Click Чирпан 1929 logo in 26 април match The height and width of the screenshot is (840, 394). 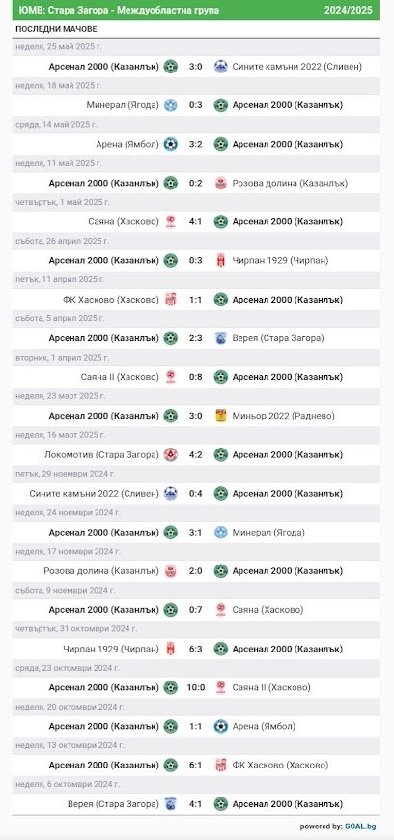coord(220,260)
